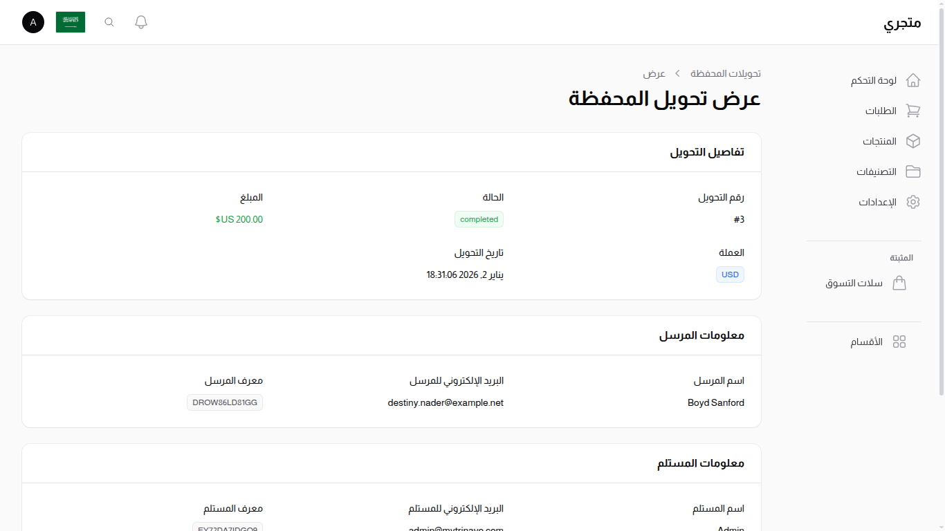Open the search icon in top bar
This screenshot has height=531, width=945.
point(109,21)
